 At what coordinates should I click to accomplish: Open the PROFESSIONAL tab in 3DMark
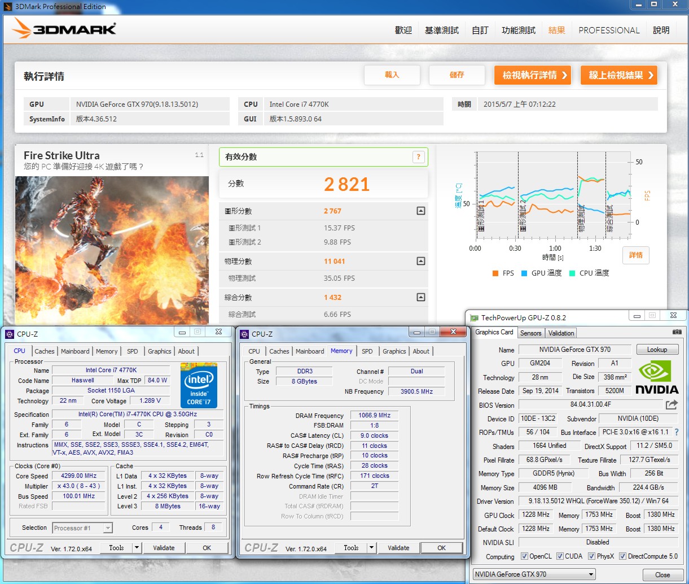pos(609,30)
